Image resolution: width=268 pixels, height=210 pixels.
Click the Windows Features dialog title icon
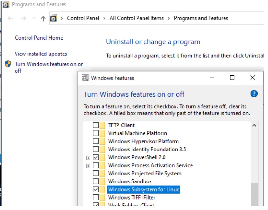click(85, 78)
